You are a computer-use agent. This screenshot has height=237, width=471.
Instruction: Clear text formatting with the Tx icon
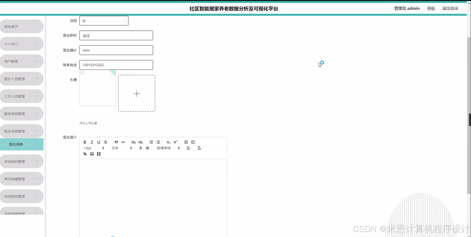pyautogui.click(x=199, y=148)
